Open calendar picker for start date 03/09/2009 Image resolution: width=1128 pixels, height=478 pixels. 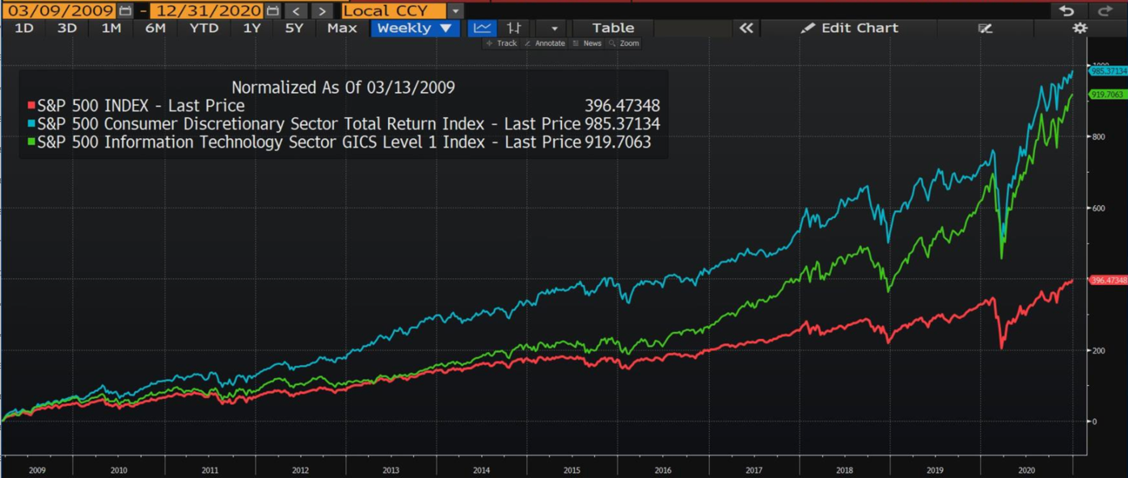pyautogui.click(x=125, y=10)
